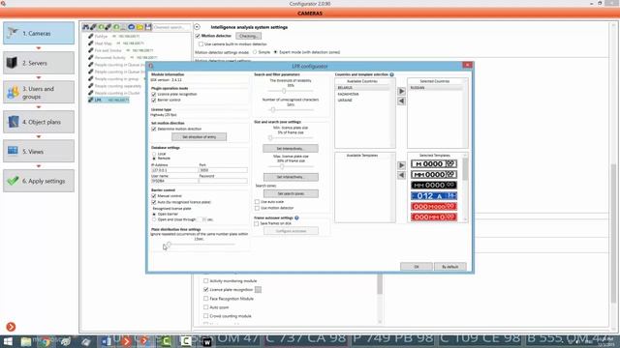
Task: Select the Local database option
Action: pos(154,154)
